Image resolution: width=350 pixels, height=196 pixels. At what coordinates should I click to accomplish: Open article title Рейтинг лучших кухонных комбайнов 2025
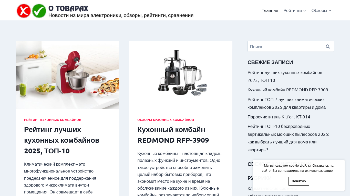[x=62, y=140]
